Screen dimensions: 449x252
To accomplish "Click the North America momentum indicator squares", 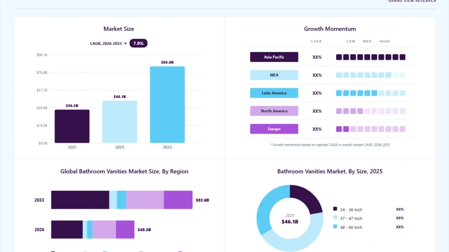I will tap(371, 111).
